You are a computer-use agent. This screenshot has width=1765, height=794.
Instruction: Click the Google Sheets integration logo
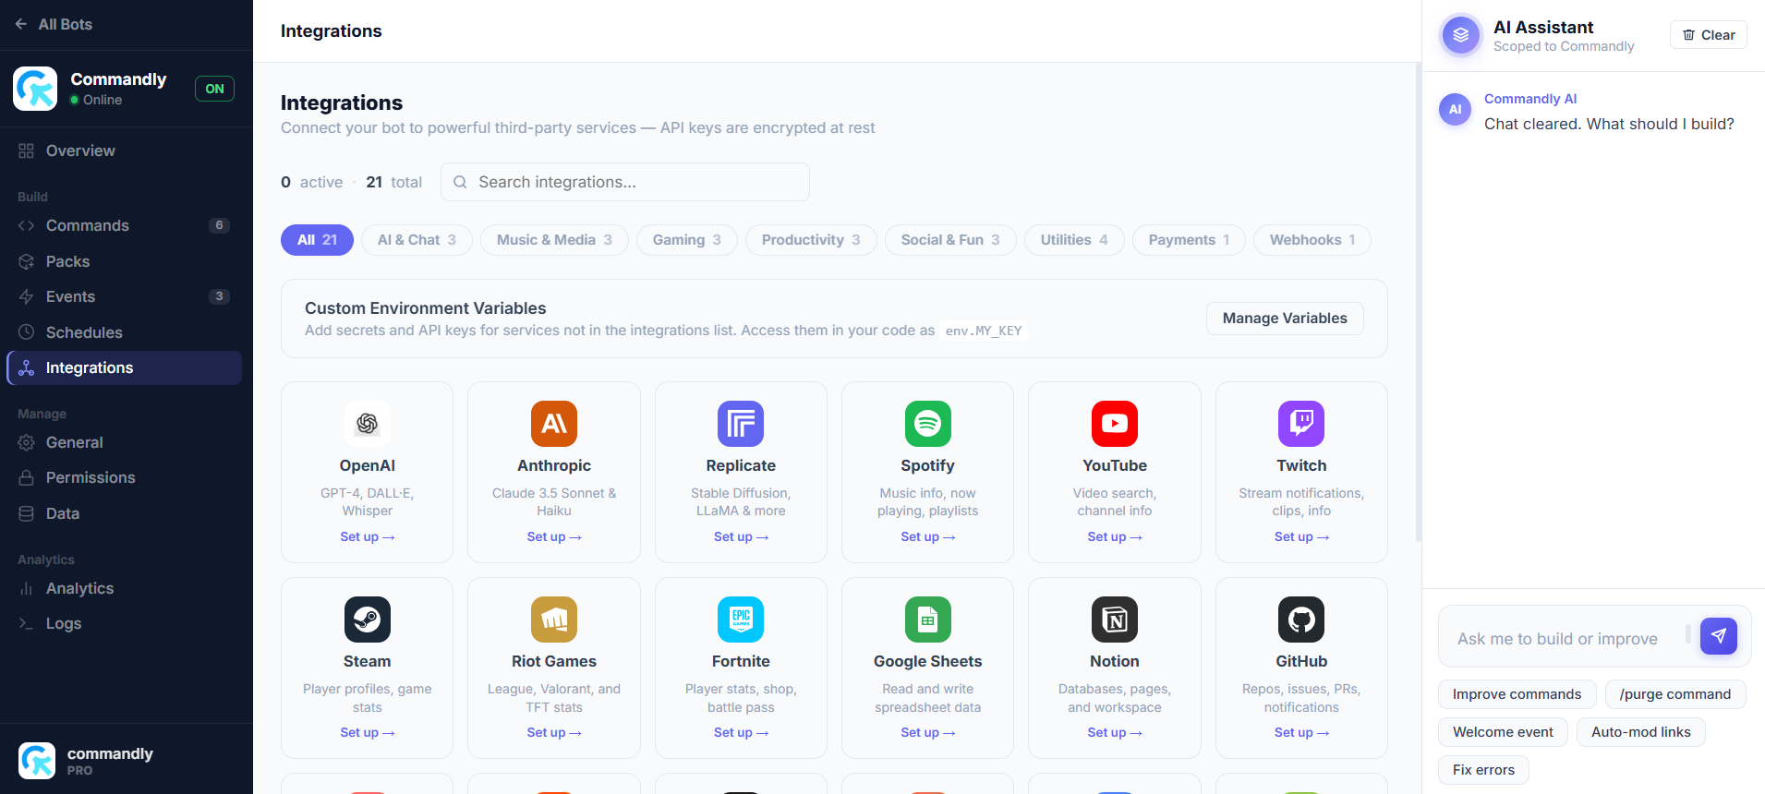pos(928,620)
